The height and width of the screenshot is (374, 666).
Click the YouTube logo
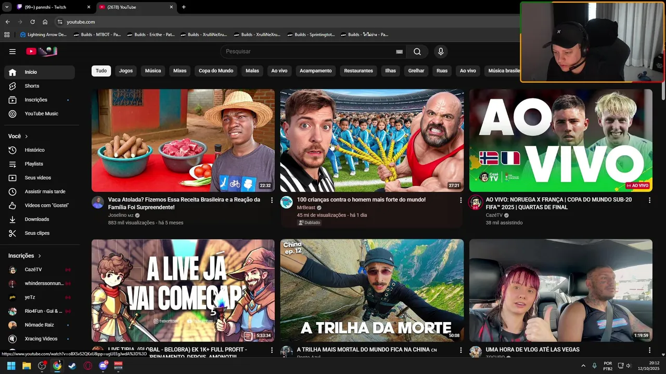[41, 51]
